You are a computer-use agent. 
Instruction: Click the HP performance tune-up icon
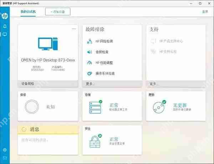[x=90, y=63]
